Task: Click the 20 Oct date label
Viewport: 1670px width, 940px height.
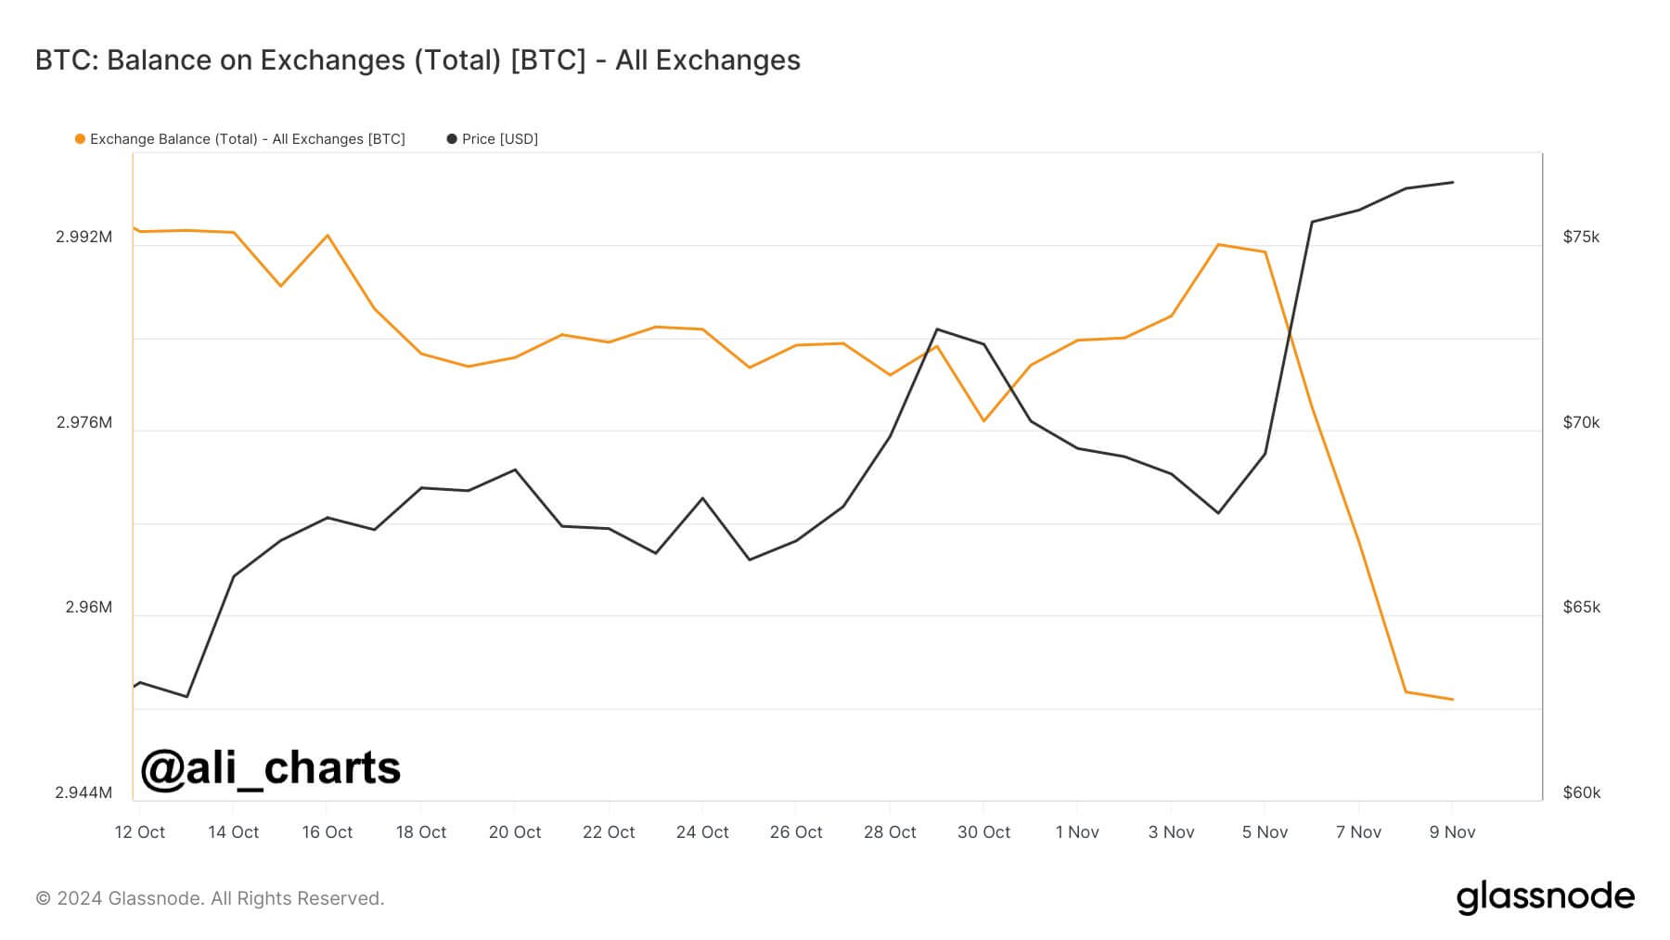Action: tap(515, 832)
